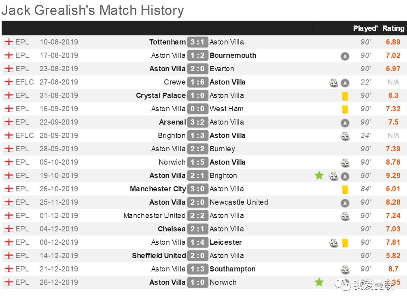The image size is (407, 303).
Task: Open the Chelsea team link
Action: (x=172, y=229)
